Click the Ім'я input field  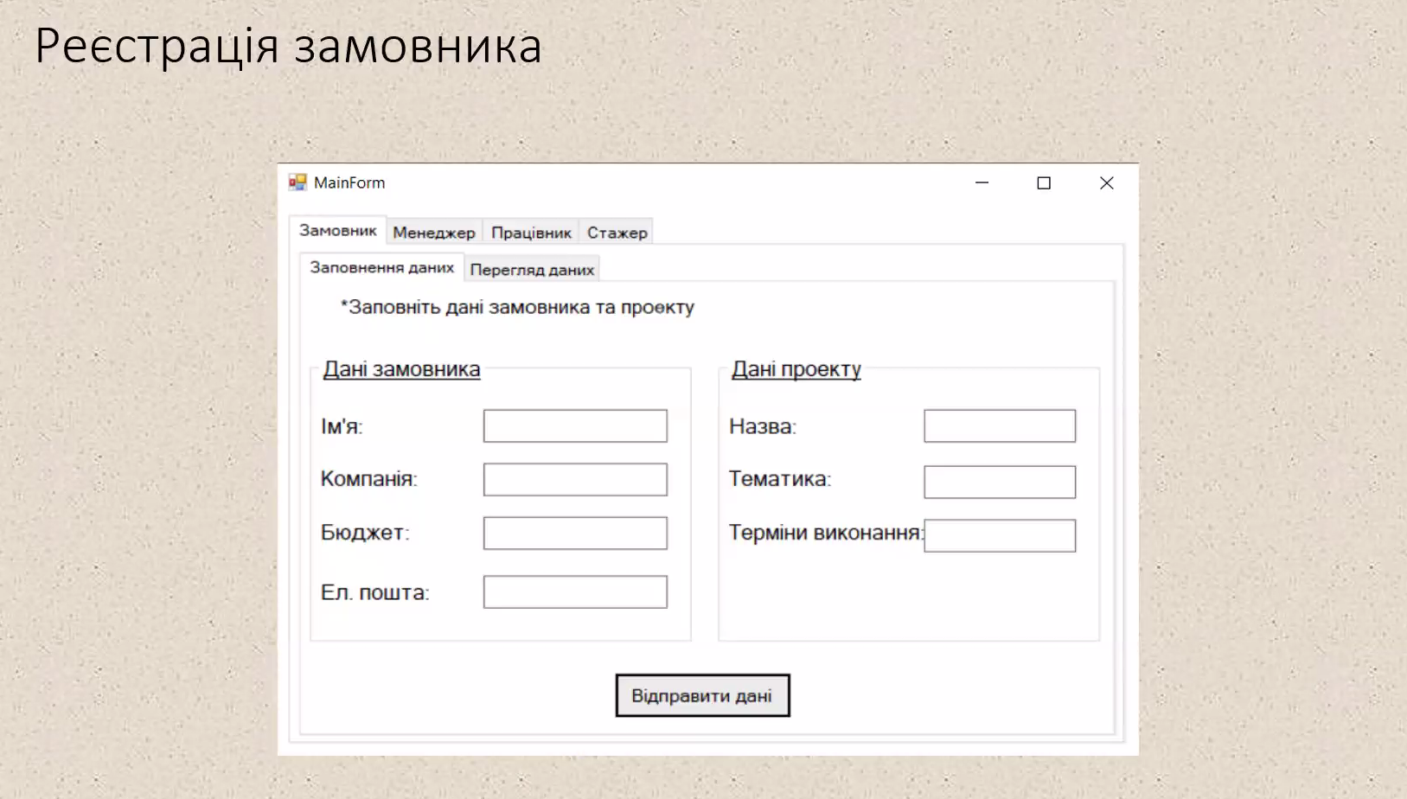[575, 426]
